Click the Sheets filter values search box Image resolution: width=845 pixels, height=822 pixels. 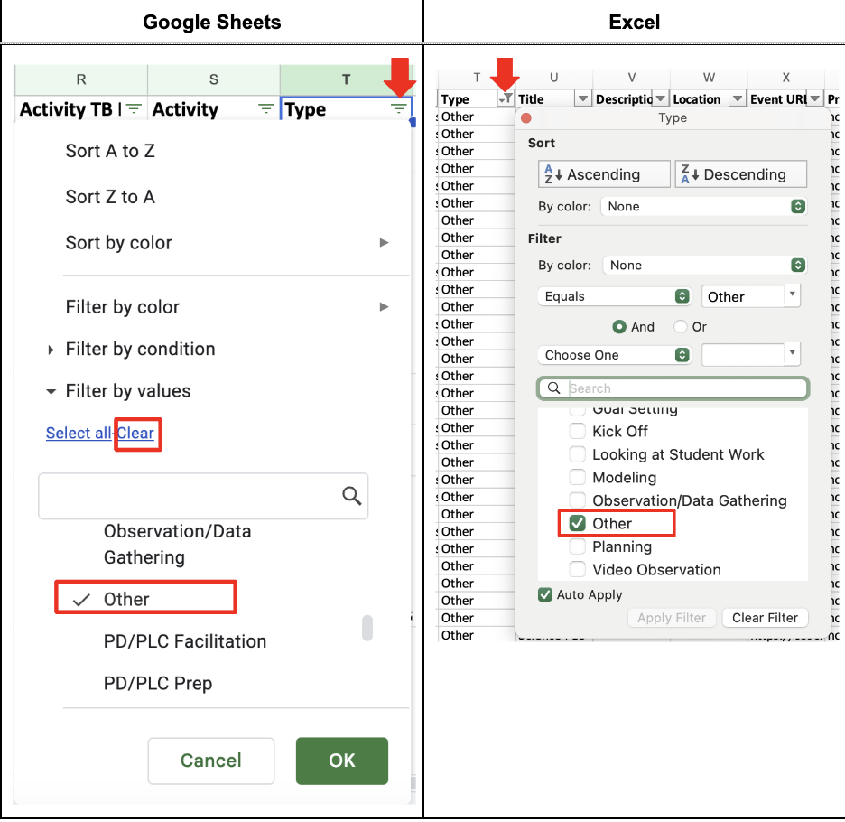coord(203,496)
